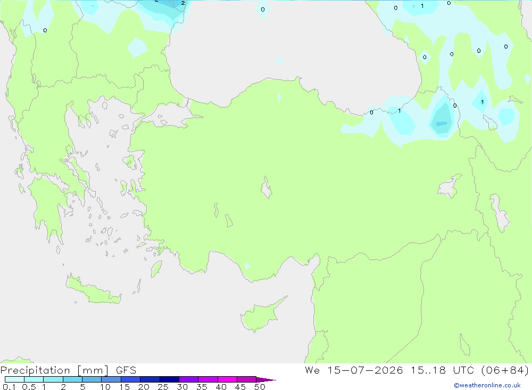Click the "35" legend scale label
This screenshot has height=390, width=532.
[x=202, y=387]
